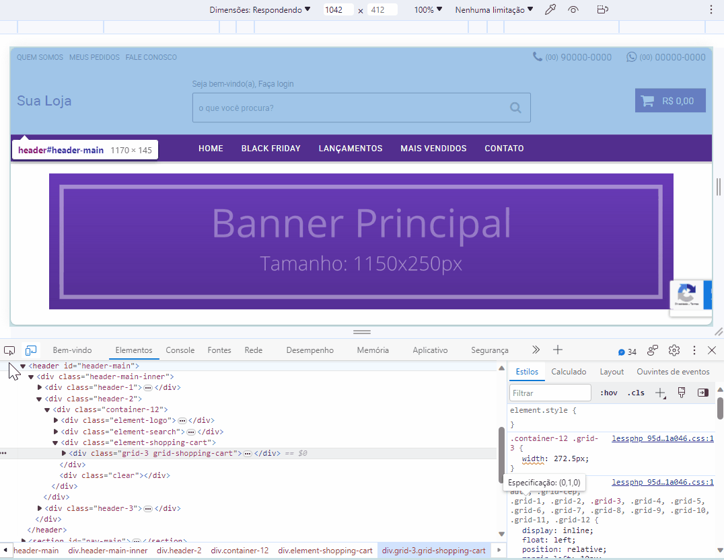Switch to the Segurança tab

(489, 350)
